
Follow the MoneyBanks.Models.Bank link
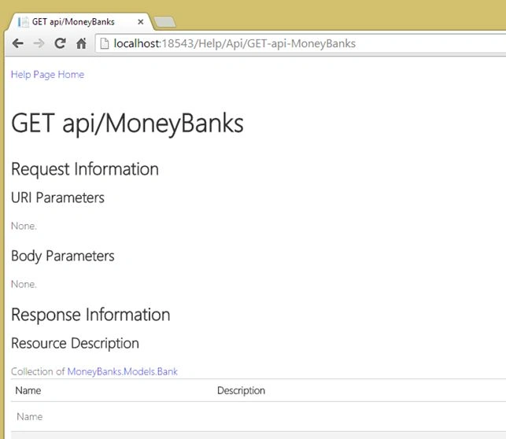tap(122, 371)
